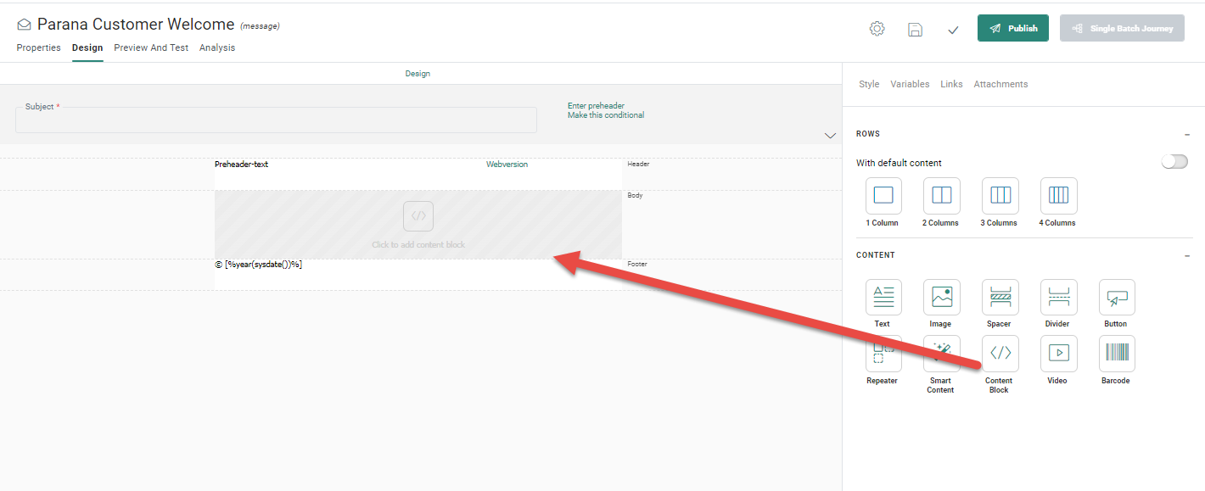The image size is (1205, 491).
Task: Click the Smart Content icon
Action: tap(941, 354)
